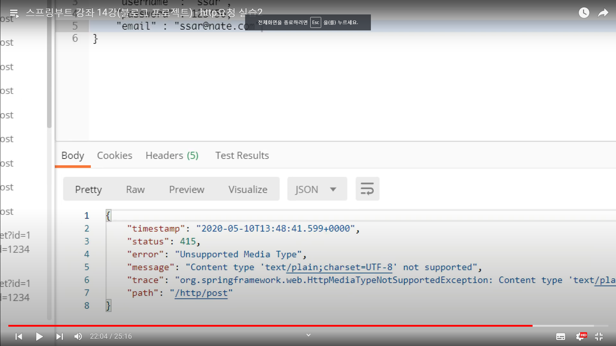Toggle the word wrap icon in response

[x=367, y=189]
